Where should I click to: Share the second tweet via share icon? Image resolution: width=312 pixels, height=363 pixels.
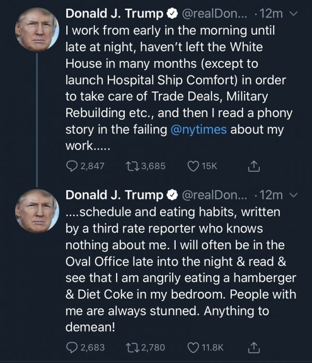click(x=254, y=347)
